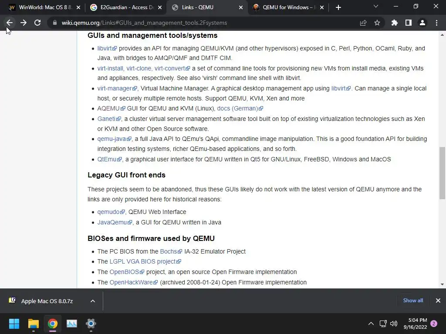The image size is (446, 334).
Task: Click the page vertical scrollbar thumb
Action: [442, 173]
